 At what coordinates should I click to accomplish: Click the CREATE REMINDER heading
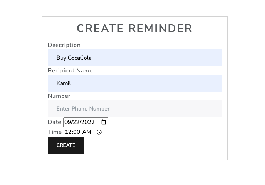point(134,29)
